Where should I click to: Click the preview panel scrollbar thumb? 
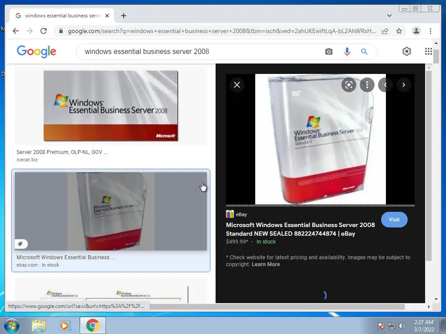pyautogui.click(x=429, y=166)
